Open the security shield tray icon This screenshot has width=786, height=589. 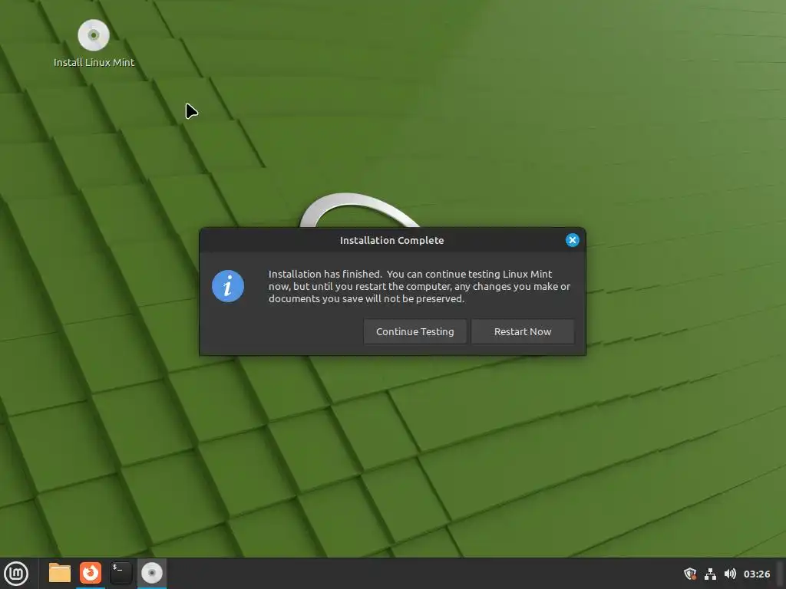[x=690, y=574]
